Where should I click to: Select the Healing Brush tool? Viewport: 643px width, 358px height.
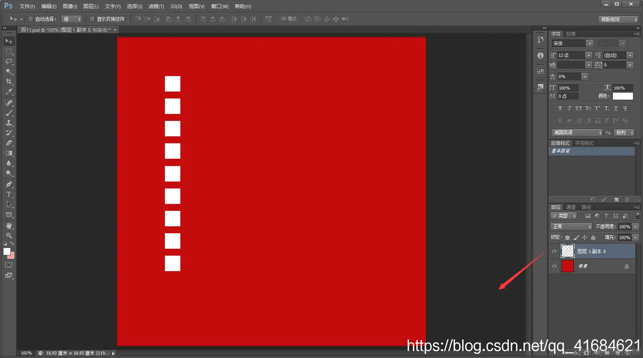click(8, 103)
